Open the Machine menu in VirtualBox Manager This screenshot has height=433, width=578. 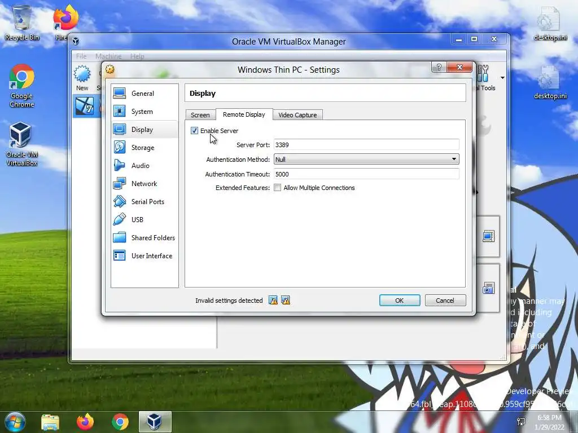[108, 56]
